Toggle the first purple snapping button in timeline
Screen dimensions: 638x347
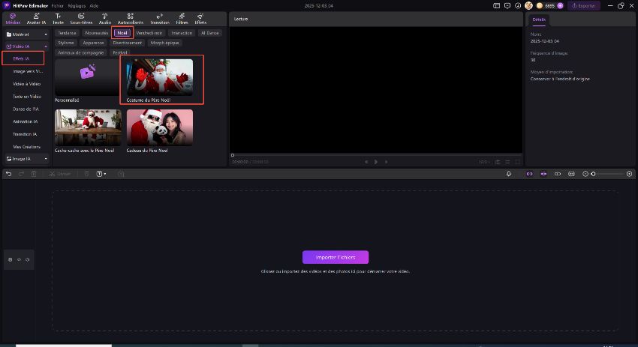529,174
